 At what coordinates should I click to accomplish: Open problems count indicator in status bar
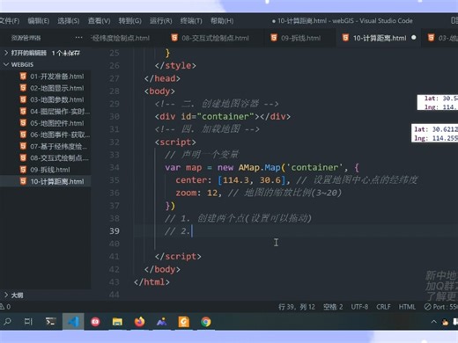pos(5,307)
